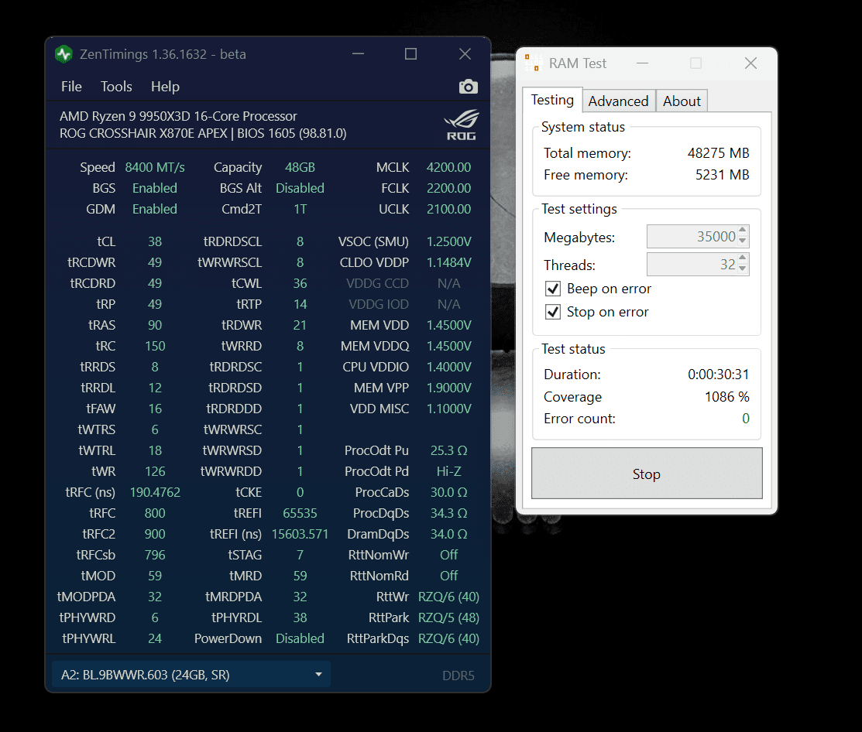Image resolution: width=862 pixels, height=732 pixels.
Task: Click the PowerDown value Disabled
Action: (300, 638)
